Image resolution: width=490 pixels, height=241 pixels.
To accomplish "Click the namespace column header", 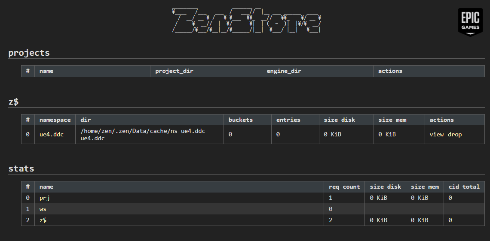I will [x=55, y=120].
